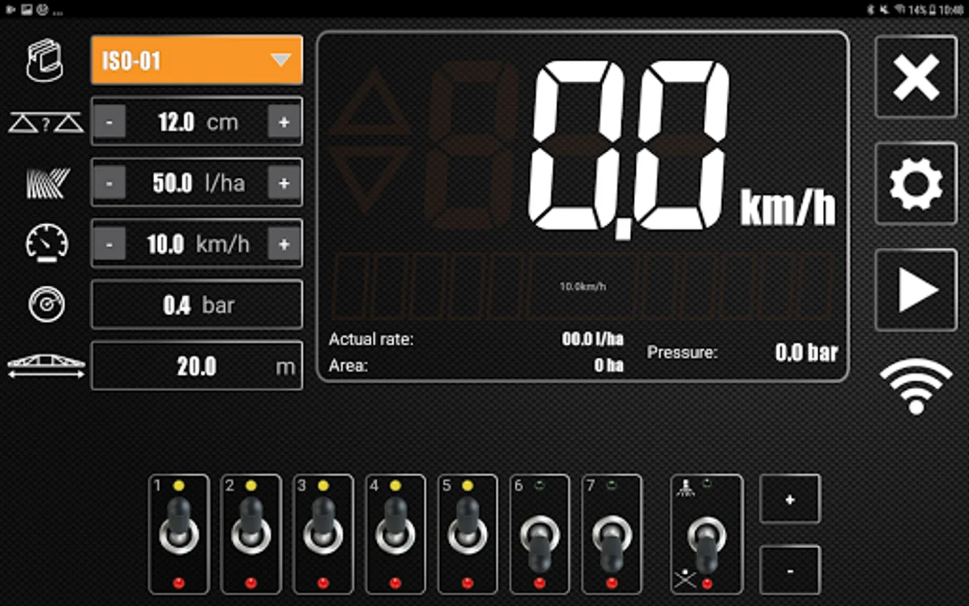Click the nozzle spacing icon with question mark
This screenshot has height=606, width=969.
pos(46,123)
